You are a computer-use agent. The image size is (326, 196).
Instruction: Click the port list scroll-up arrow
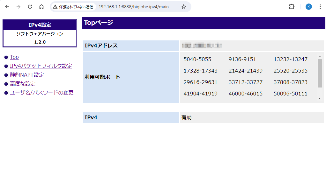320,57
